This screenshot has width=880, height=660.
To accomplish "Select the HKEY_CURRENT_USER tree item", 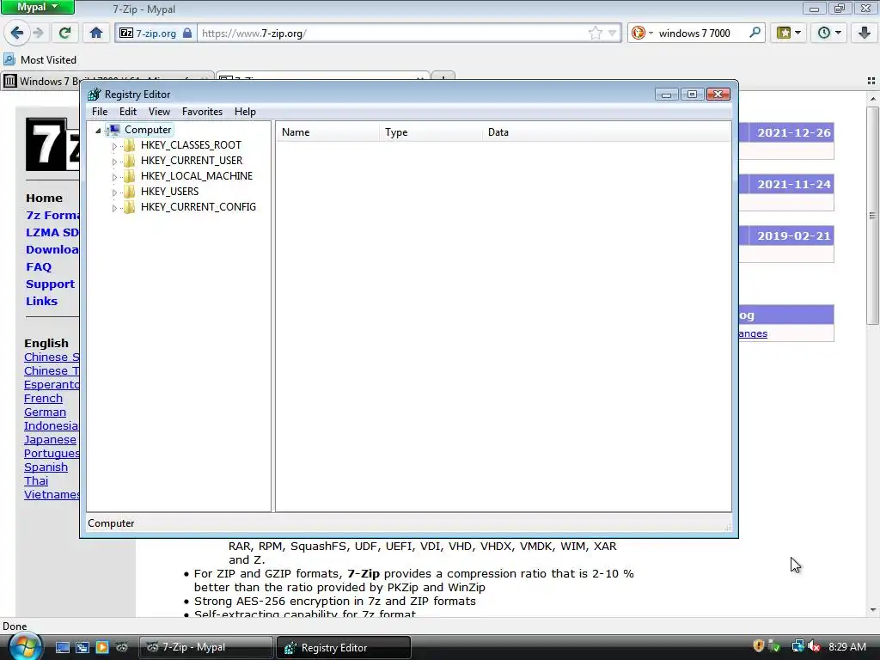I will coord(192,161).
